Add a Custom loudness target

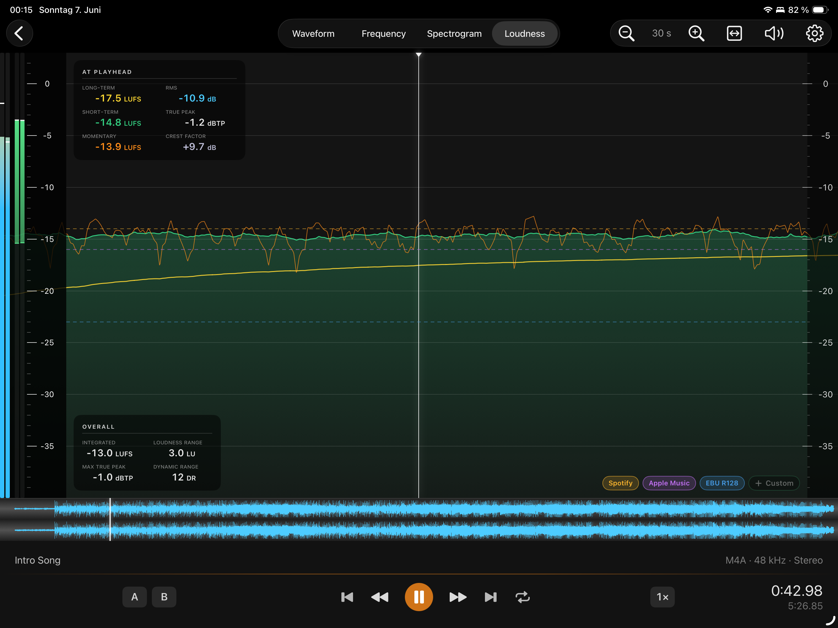click(774, 483)
